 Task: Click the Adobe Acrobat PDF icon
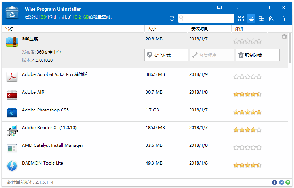(12, 77)
